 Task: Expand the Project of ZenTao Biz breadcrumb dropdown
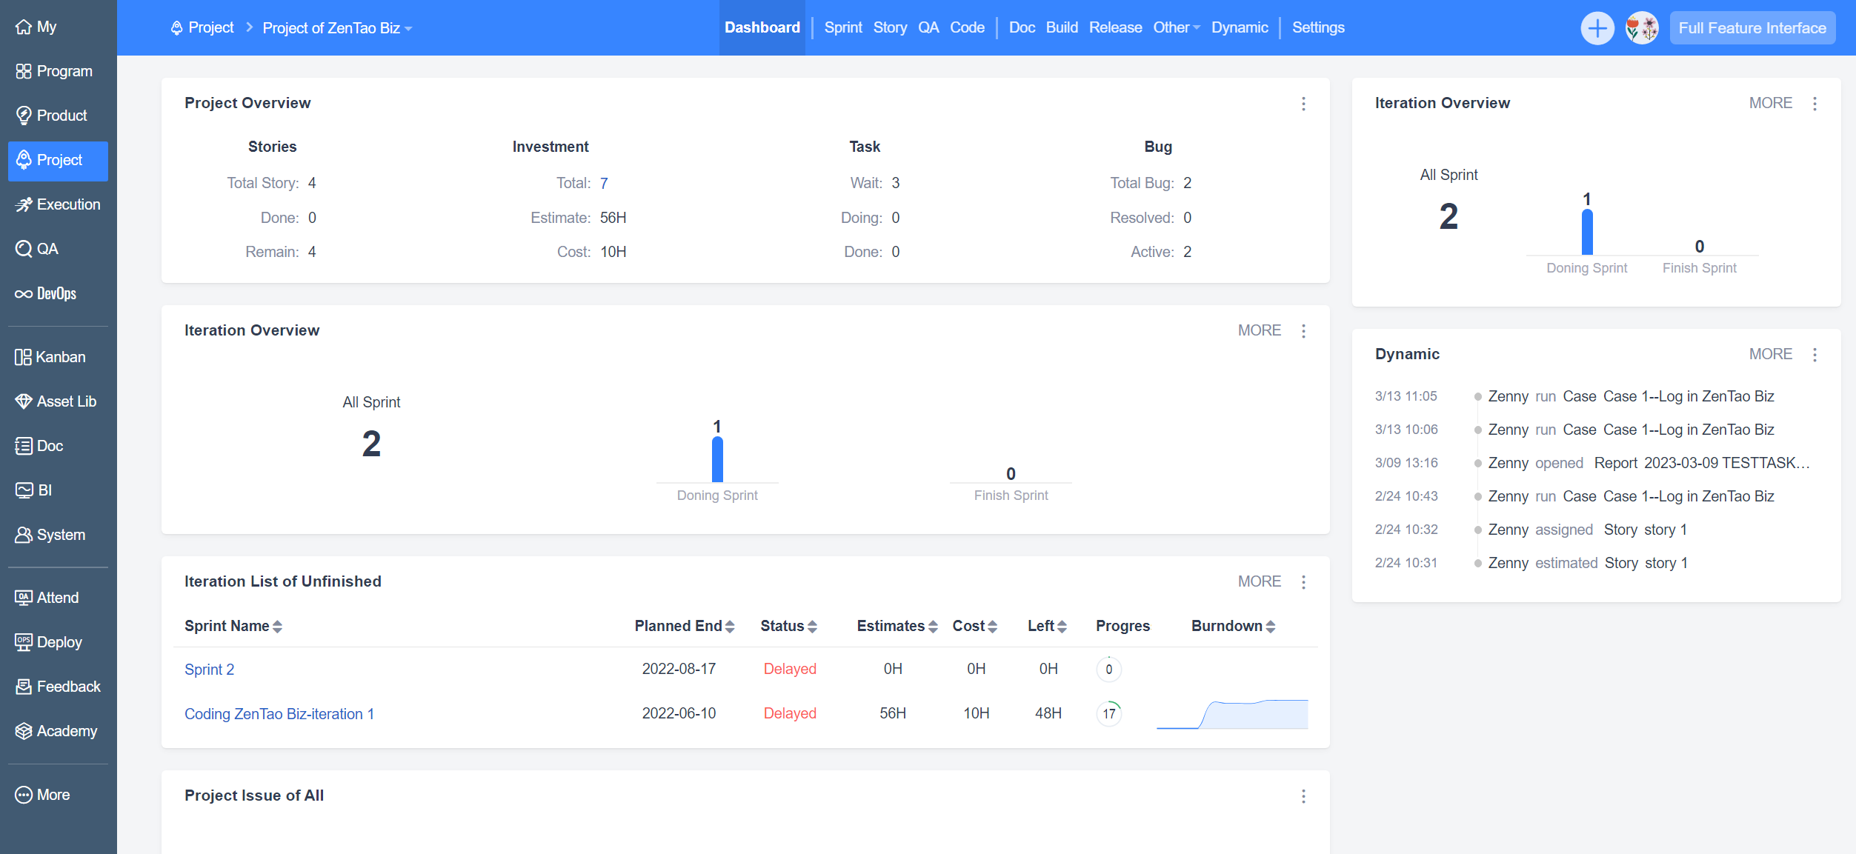tap(410, 28)
